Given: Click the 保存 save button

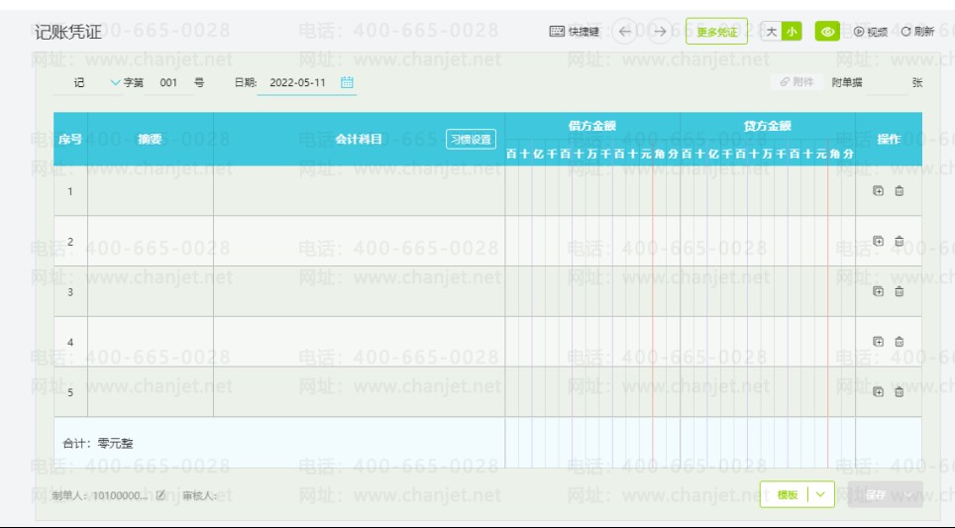Looking at the screenshot, I should [x=875, y=494].
